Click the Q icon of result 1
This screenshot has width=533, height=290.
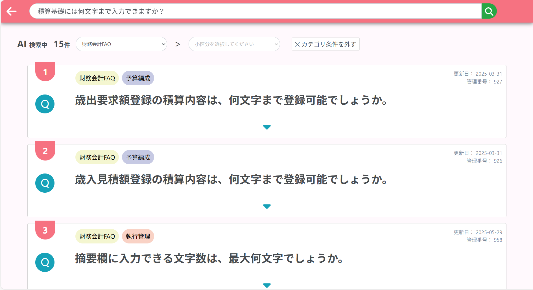point(45,104)
